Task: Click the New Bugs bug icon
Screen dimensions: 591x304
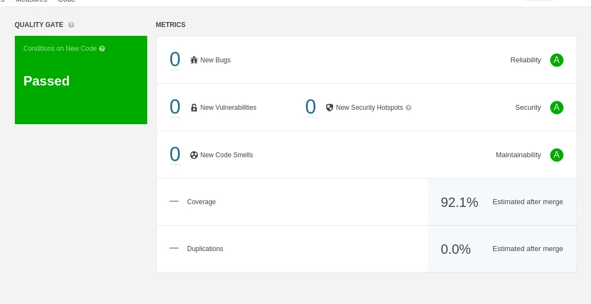Action: pyautogui.click(x=194, y=60)
